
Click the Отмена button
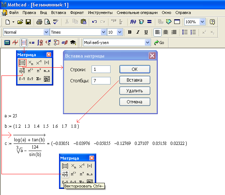click(x=135, y=102)
